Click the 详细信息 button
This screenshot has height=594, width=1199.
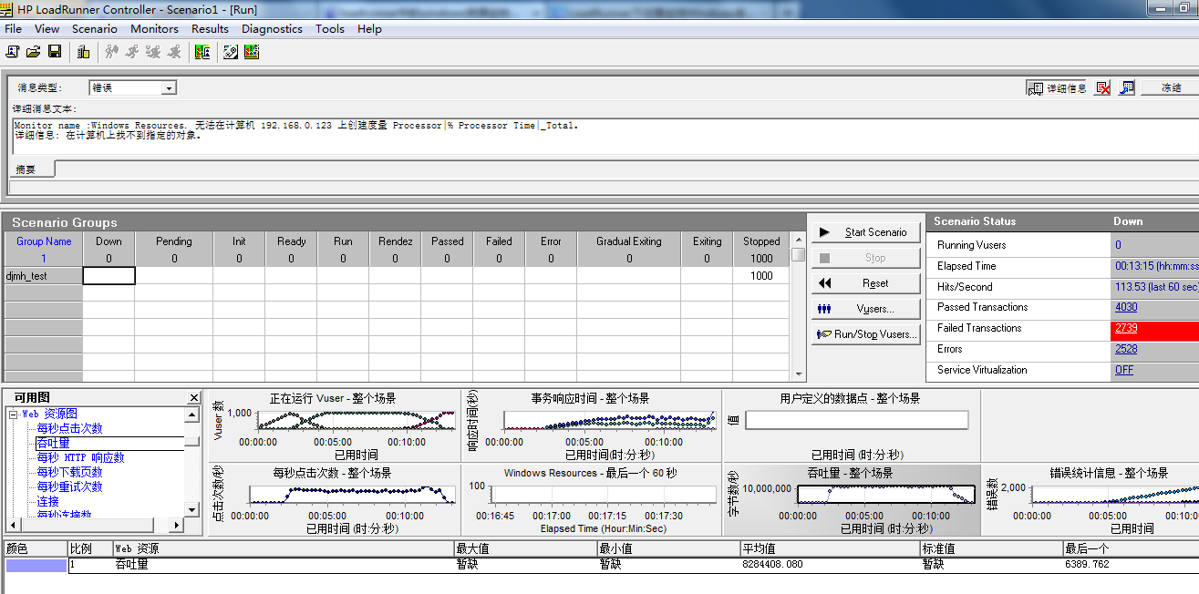click(1057, 88)
